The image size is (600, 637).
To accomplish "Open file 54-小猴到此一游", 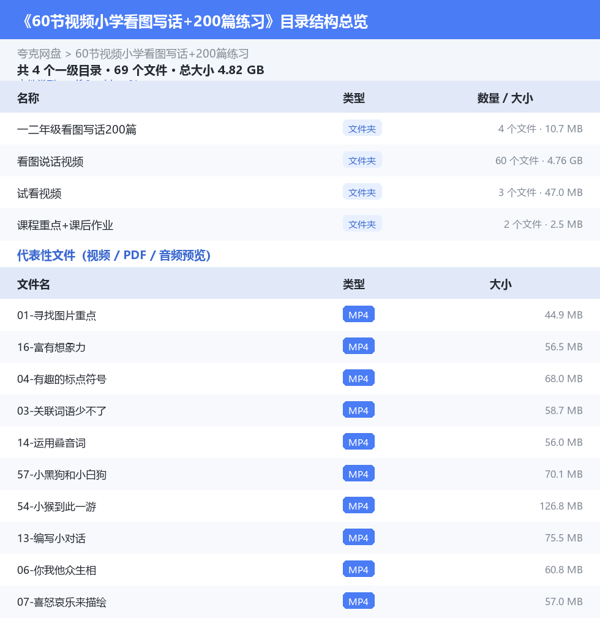I will tap(56, 507).
